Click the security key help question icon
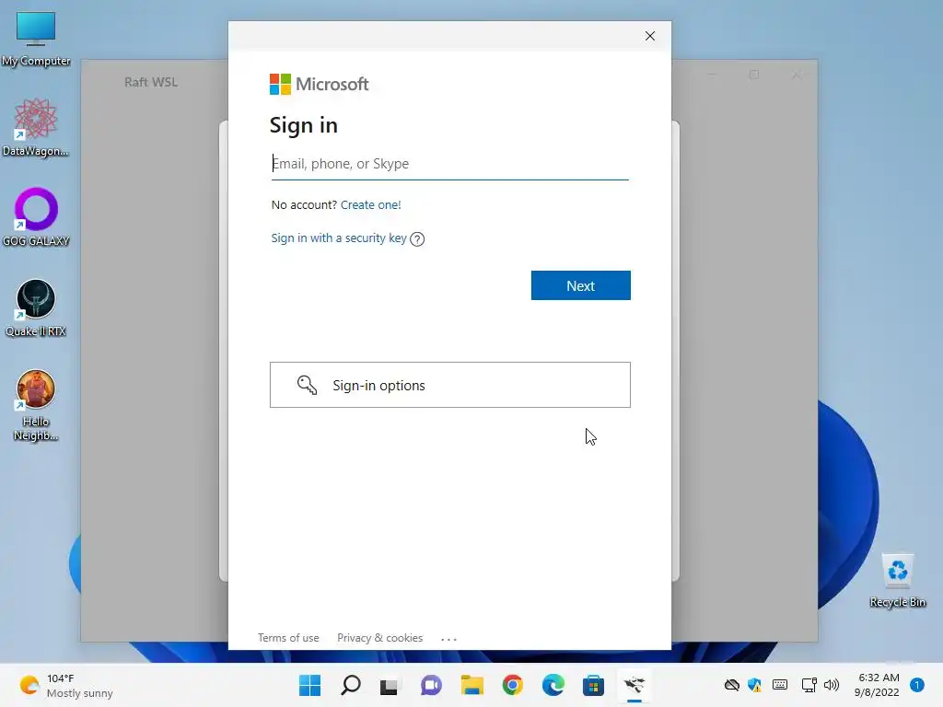943x707 pixels. click(417, 239)
